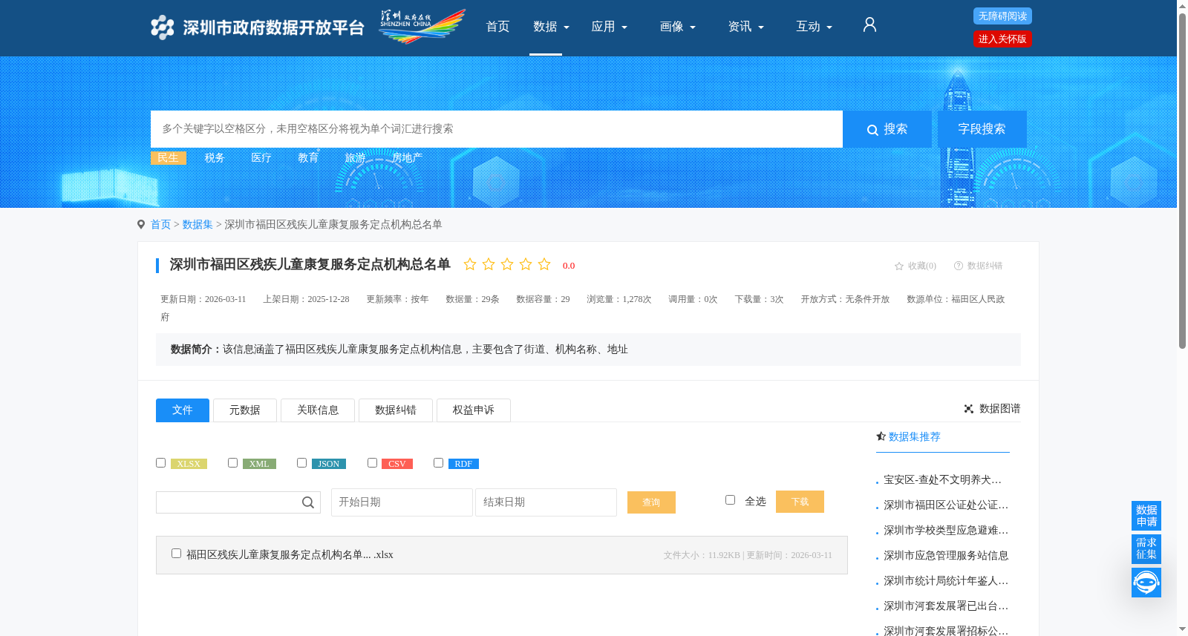The width and height of the screenshot is (1188, 636).
Task: Switch to the 数据纠错 tab
Action: 396,410
